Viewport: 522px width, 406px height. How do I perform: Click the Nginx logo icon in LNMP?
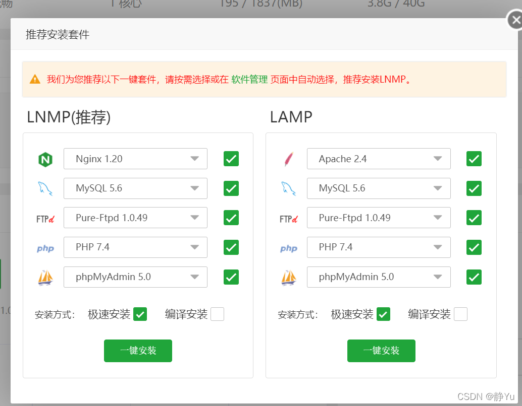pyautogui.click(x=45, y=160)
